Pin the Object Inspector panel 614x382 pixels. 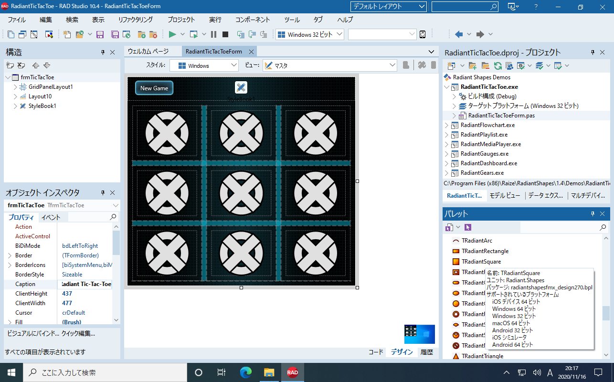pos(103,193)
